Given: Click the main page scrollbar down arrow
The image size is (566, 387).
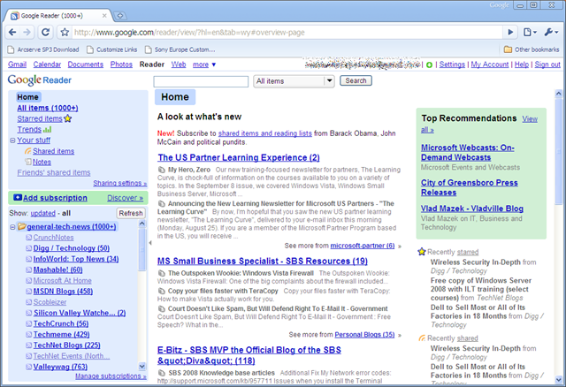Looking at the screenshot, I should click(558, 379).
